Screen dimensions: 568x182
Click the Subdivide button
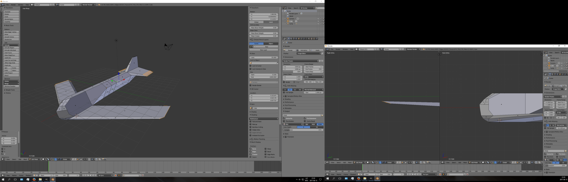11,58
